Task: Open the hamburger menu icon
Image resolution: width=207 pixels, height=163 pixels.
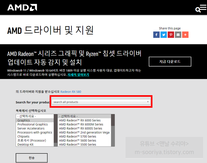Action: click(x=203, y=7)
